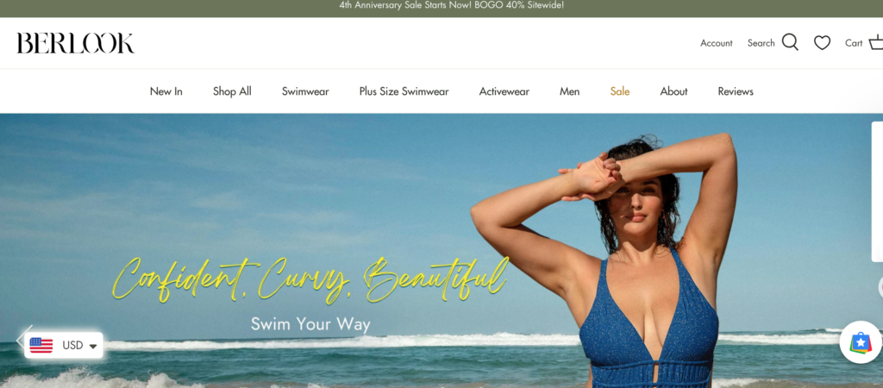
Task: Select the New In menu item
Action: click(166, 91)
